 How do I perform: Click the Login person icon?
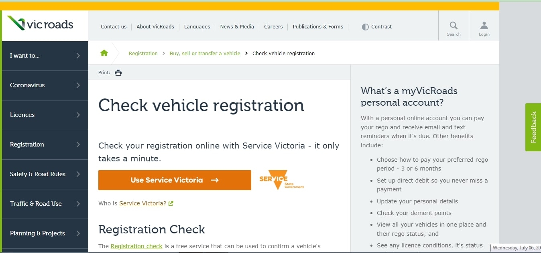[484, 26]
